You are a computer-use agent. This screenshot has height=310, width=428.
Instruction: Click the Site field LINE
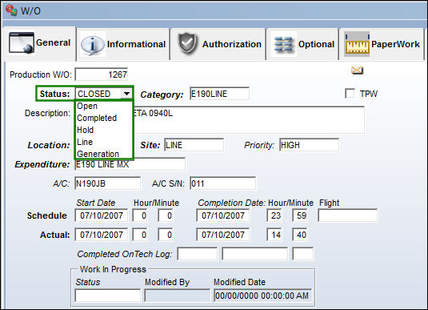point(194,145)
